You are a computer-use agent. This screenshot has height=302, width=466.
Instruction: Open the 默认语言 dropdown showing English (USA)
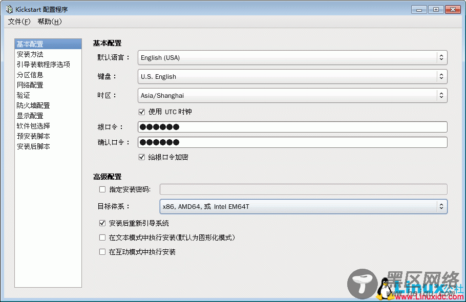pos(292,58)
